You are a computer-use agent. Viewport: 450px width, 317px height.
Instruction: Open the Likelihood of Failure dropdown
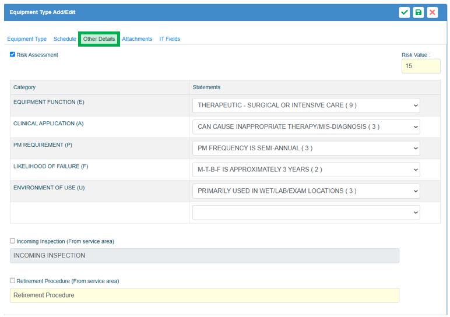tap(306, 170)
